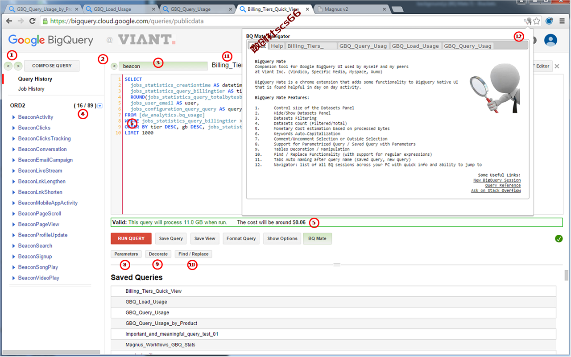Shrink datasets panel with '<' button beside Compose Query
571x357 pixels.
coord(8,66)
